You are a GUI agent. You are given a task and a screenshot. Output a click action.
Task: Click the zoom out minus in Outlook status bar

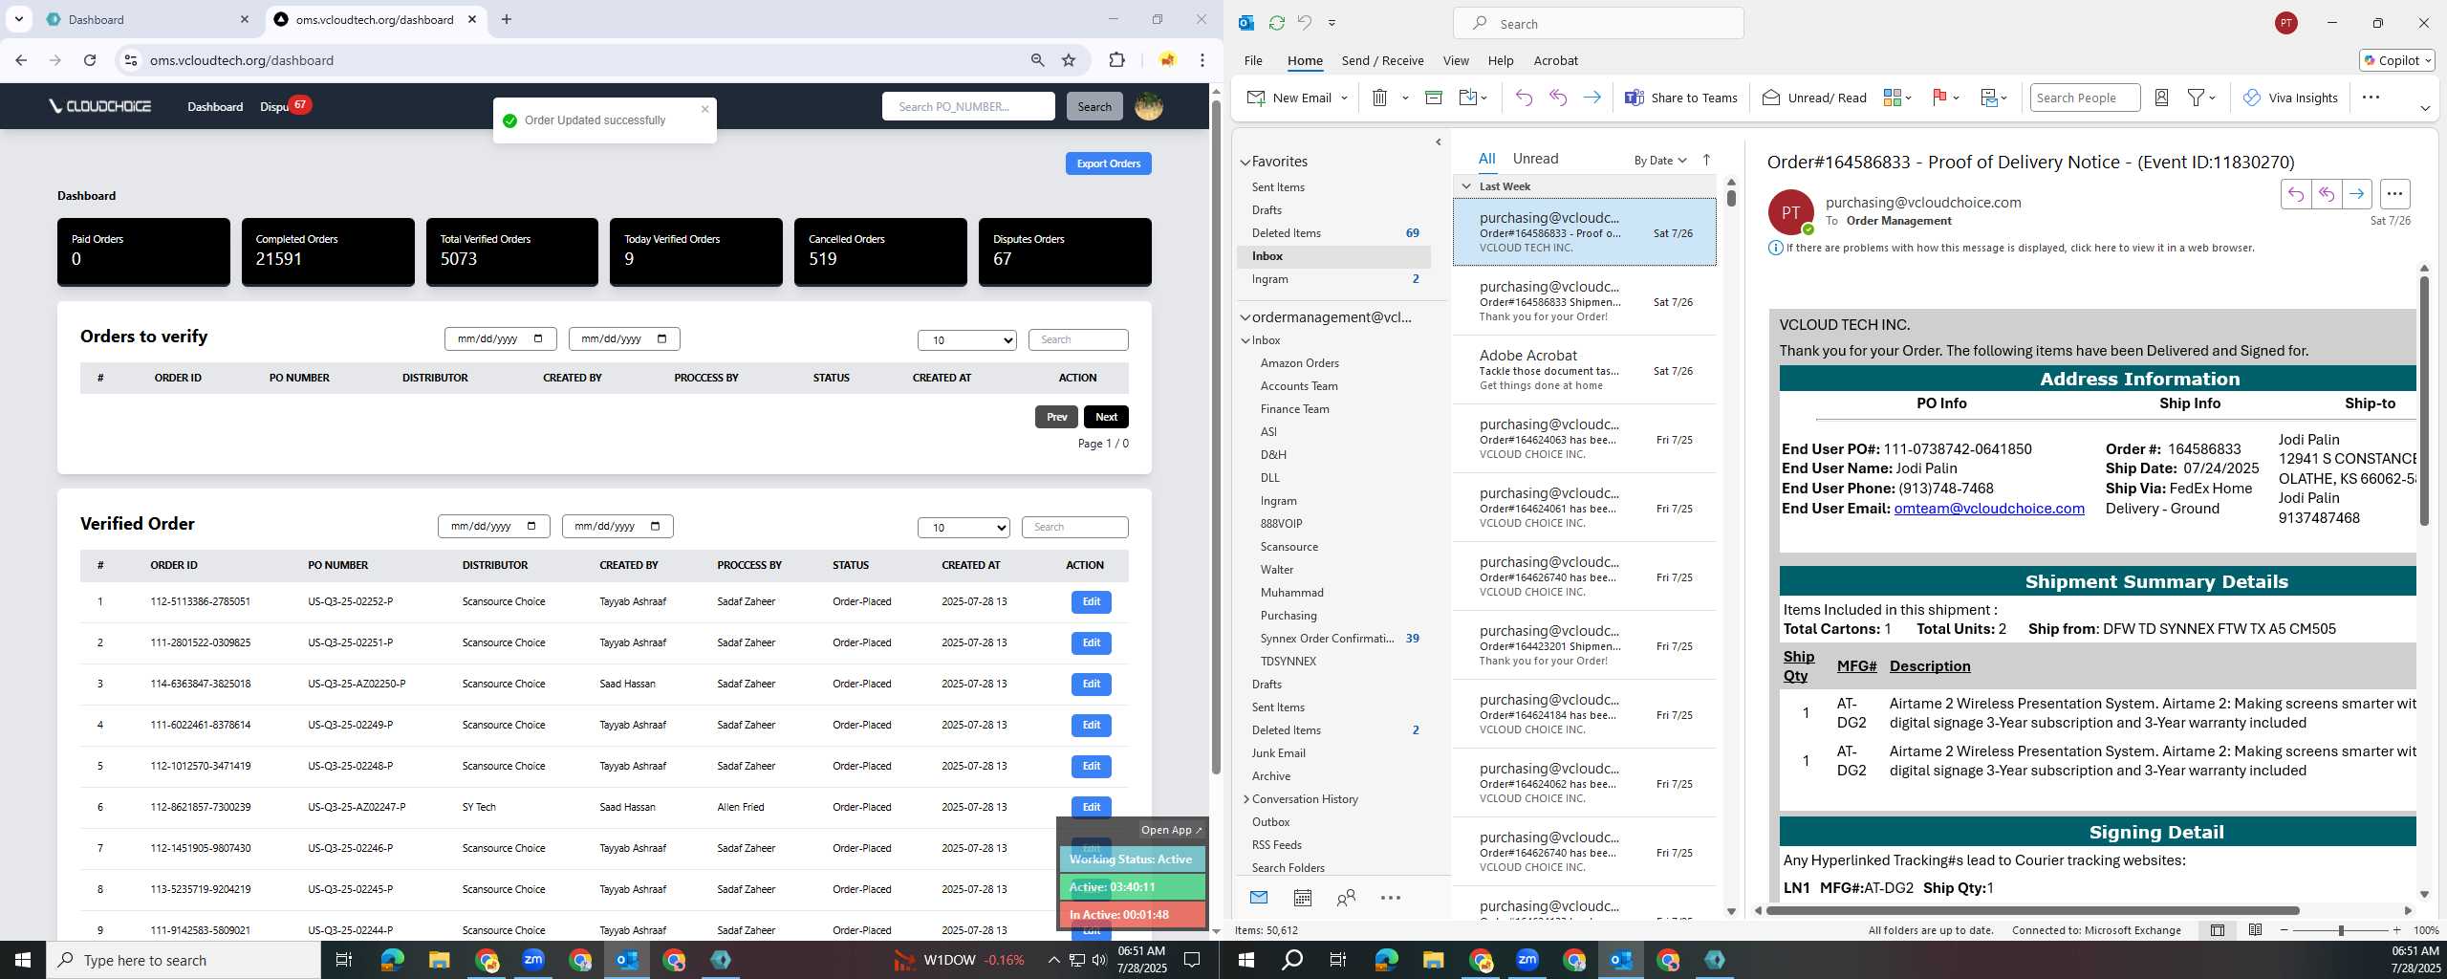pyautogui.click(x=2285, y=930)
